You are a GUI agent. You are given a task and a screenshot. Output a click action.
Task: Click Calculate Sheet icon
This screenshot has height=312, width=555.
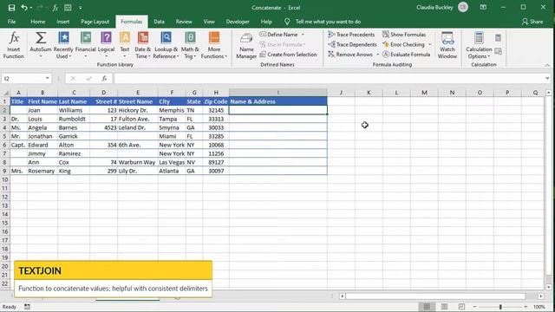[x=498, y=52]
